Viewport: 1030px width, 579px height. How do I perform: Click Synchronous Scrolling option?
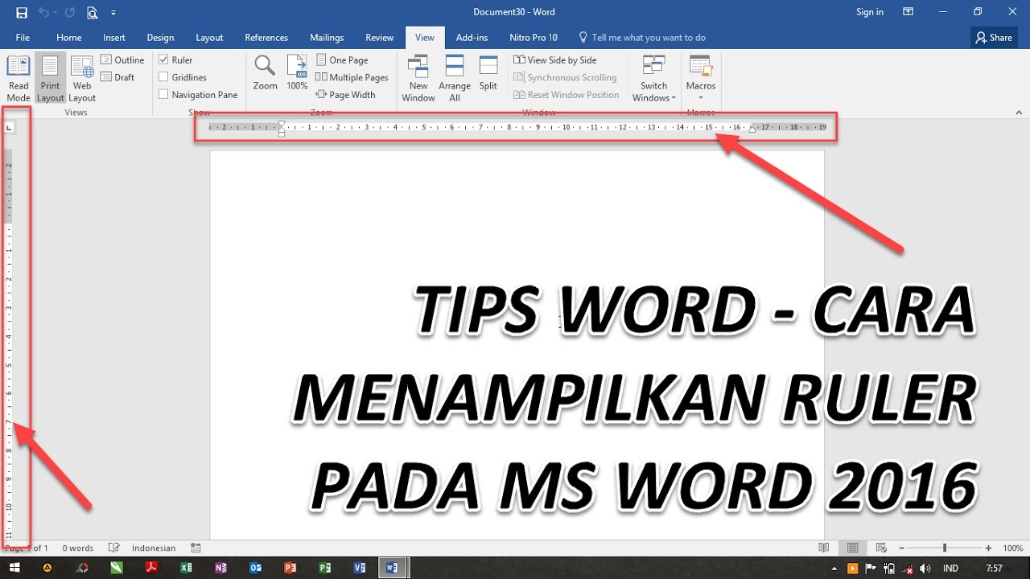tap(565, 77)
